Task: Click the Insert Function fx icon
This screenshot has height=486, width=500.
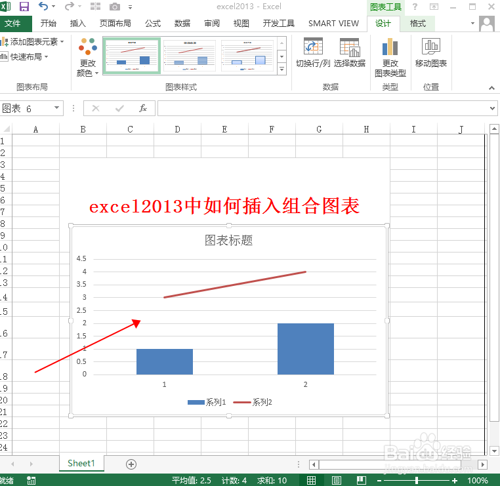Action: coord(143,108)
